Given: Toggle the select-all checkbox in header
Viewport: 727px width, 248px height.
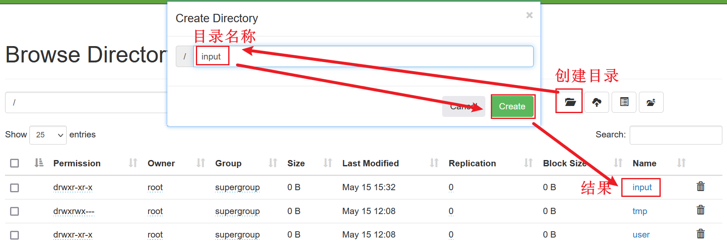Looking at the screenshot, I should 15,163.
